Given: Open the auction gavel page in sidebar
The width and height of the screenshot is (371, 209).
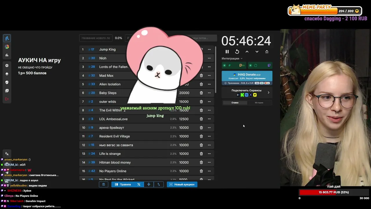Looking at the screenshot, I should (7, 38).
